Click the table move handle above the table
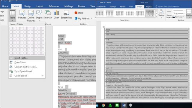 pyautogui.click(x=103, y=27)
